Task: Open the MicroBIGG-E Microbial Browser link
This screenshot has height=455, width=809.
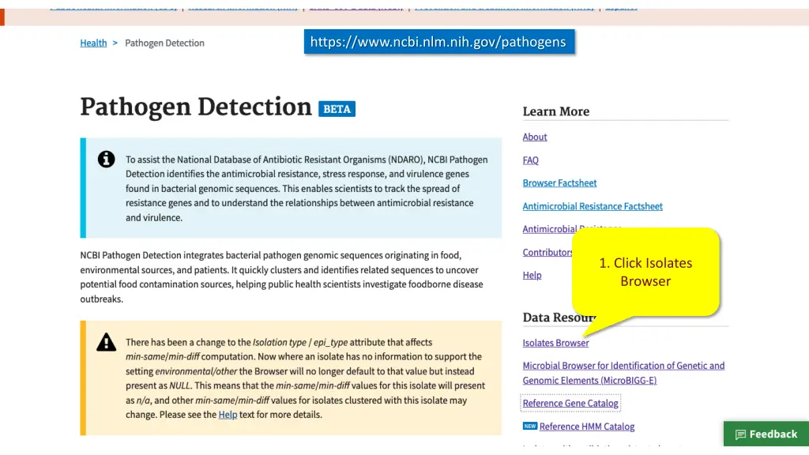Action: [x=623, y=373]
